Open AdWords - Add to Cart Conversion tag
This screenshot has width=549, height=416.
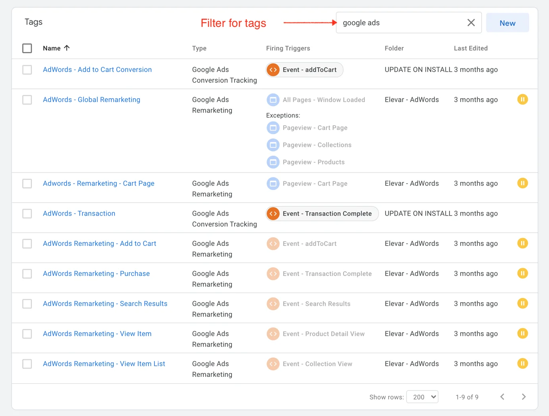[x=97, y=69]
